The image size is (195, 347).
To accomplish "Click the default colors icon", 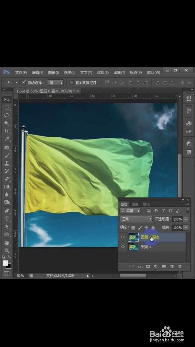I will click(4, 257).
